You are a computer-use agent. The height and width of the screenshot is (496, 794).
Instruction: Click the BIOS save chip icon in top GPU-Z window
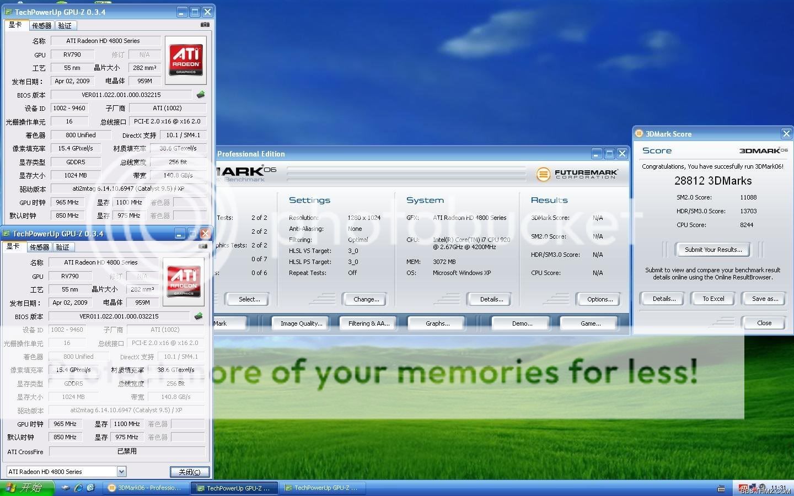201,94
